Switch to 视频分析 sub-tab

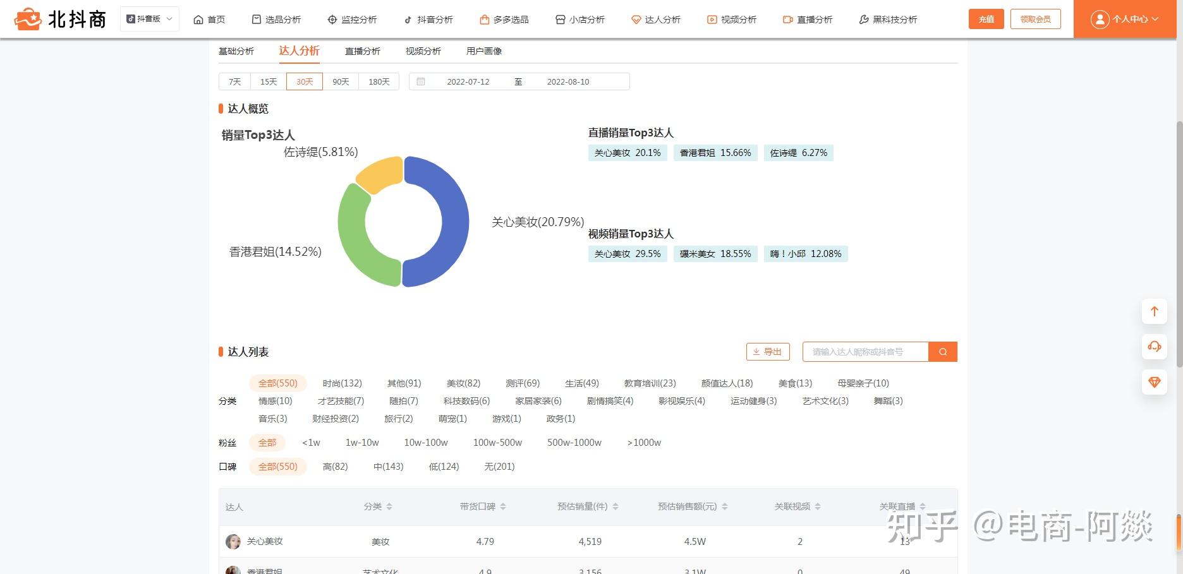coord(423,51)
